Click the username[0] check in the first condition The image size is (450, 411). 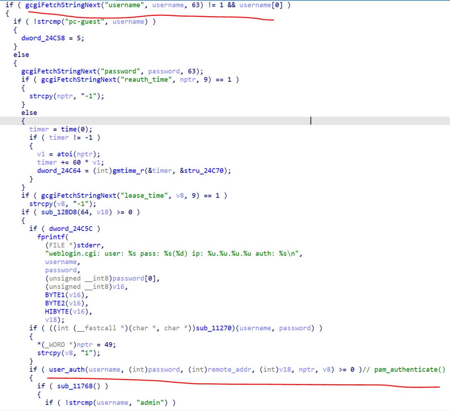coord(261,5)
